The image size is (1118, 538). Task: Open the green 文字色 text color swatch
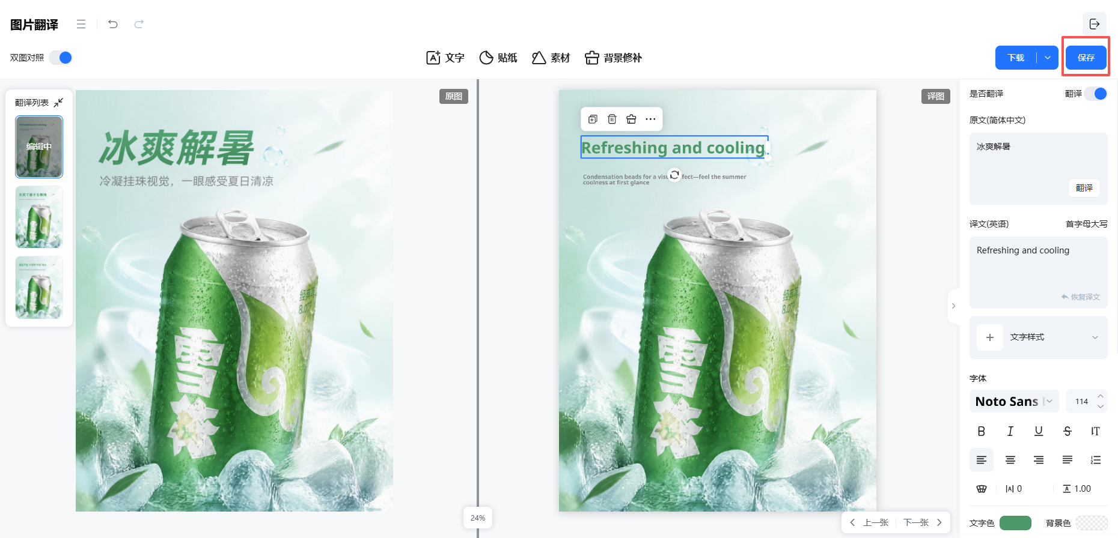coord(1015,523)
